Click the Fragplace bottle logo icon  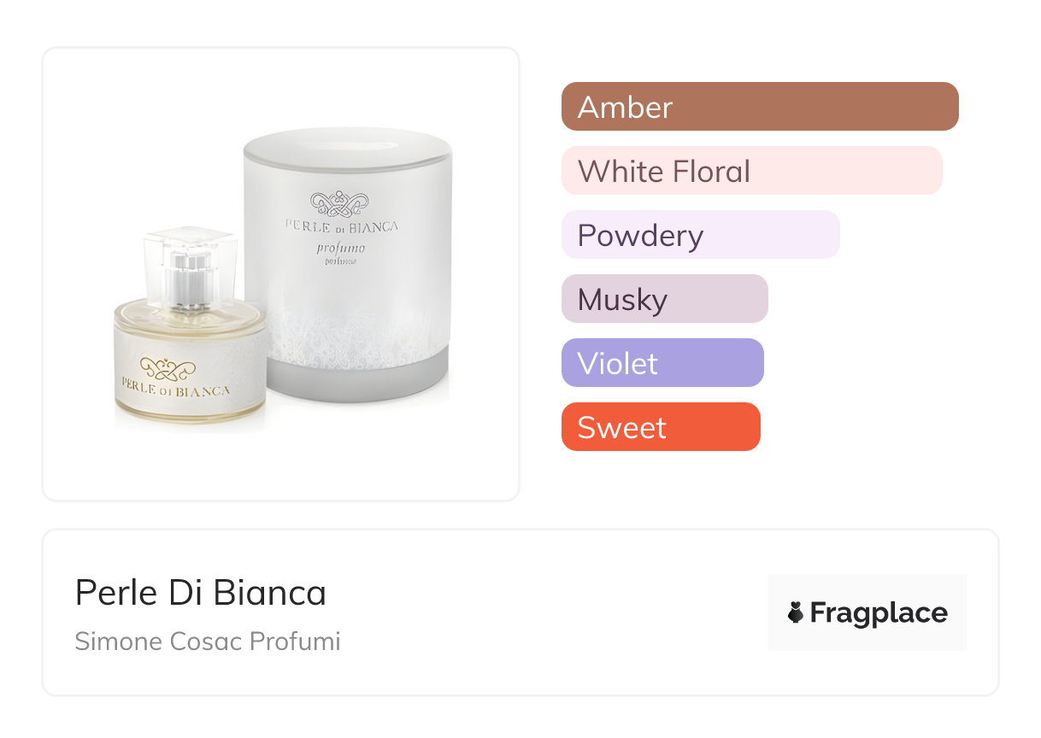coord(796,612)
